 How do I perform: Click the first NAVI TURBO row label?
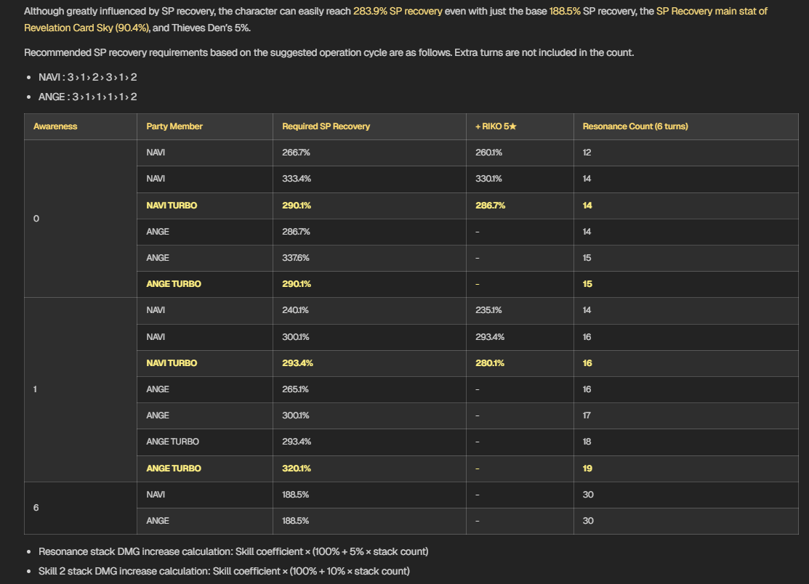click(x=172, y=205)
